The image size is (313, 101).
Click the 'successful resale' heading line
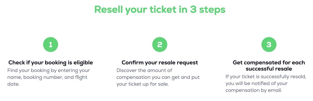click(269, 69)
